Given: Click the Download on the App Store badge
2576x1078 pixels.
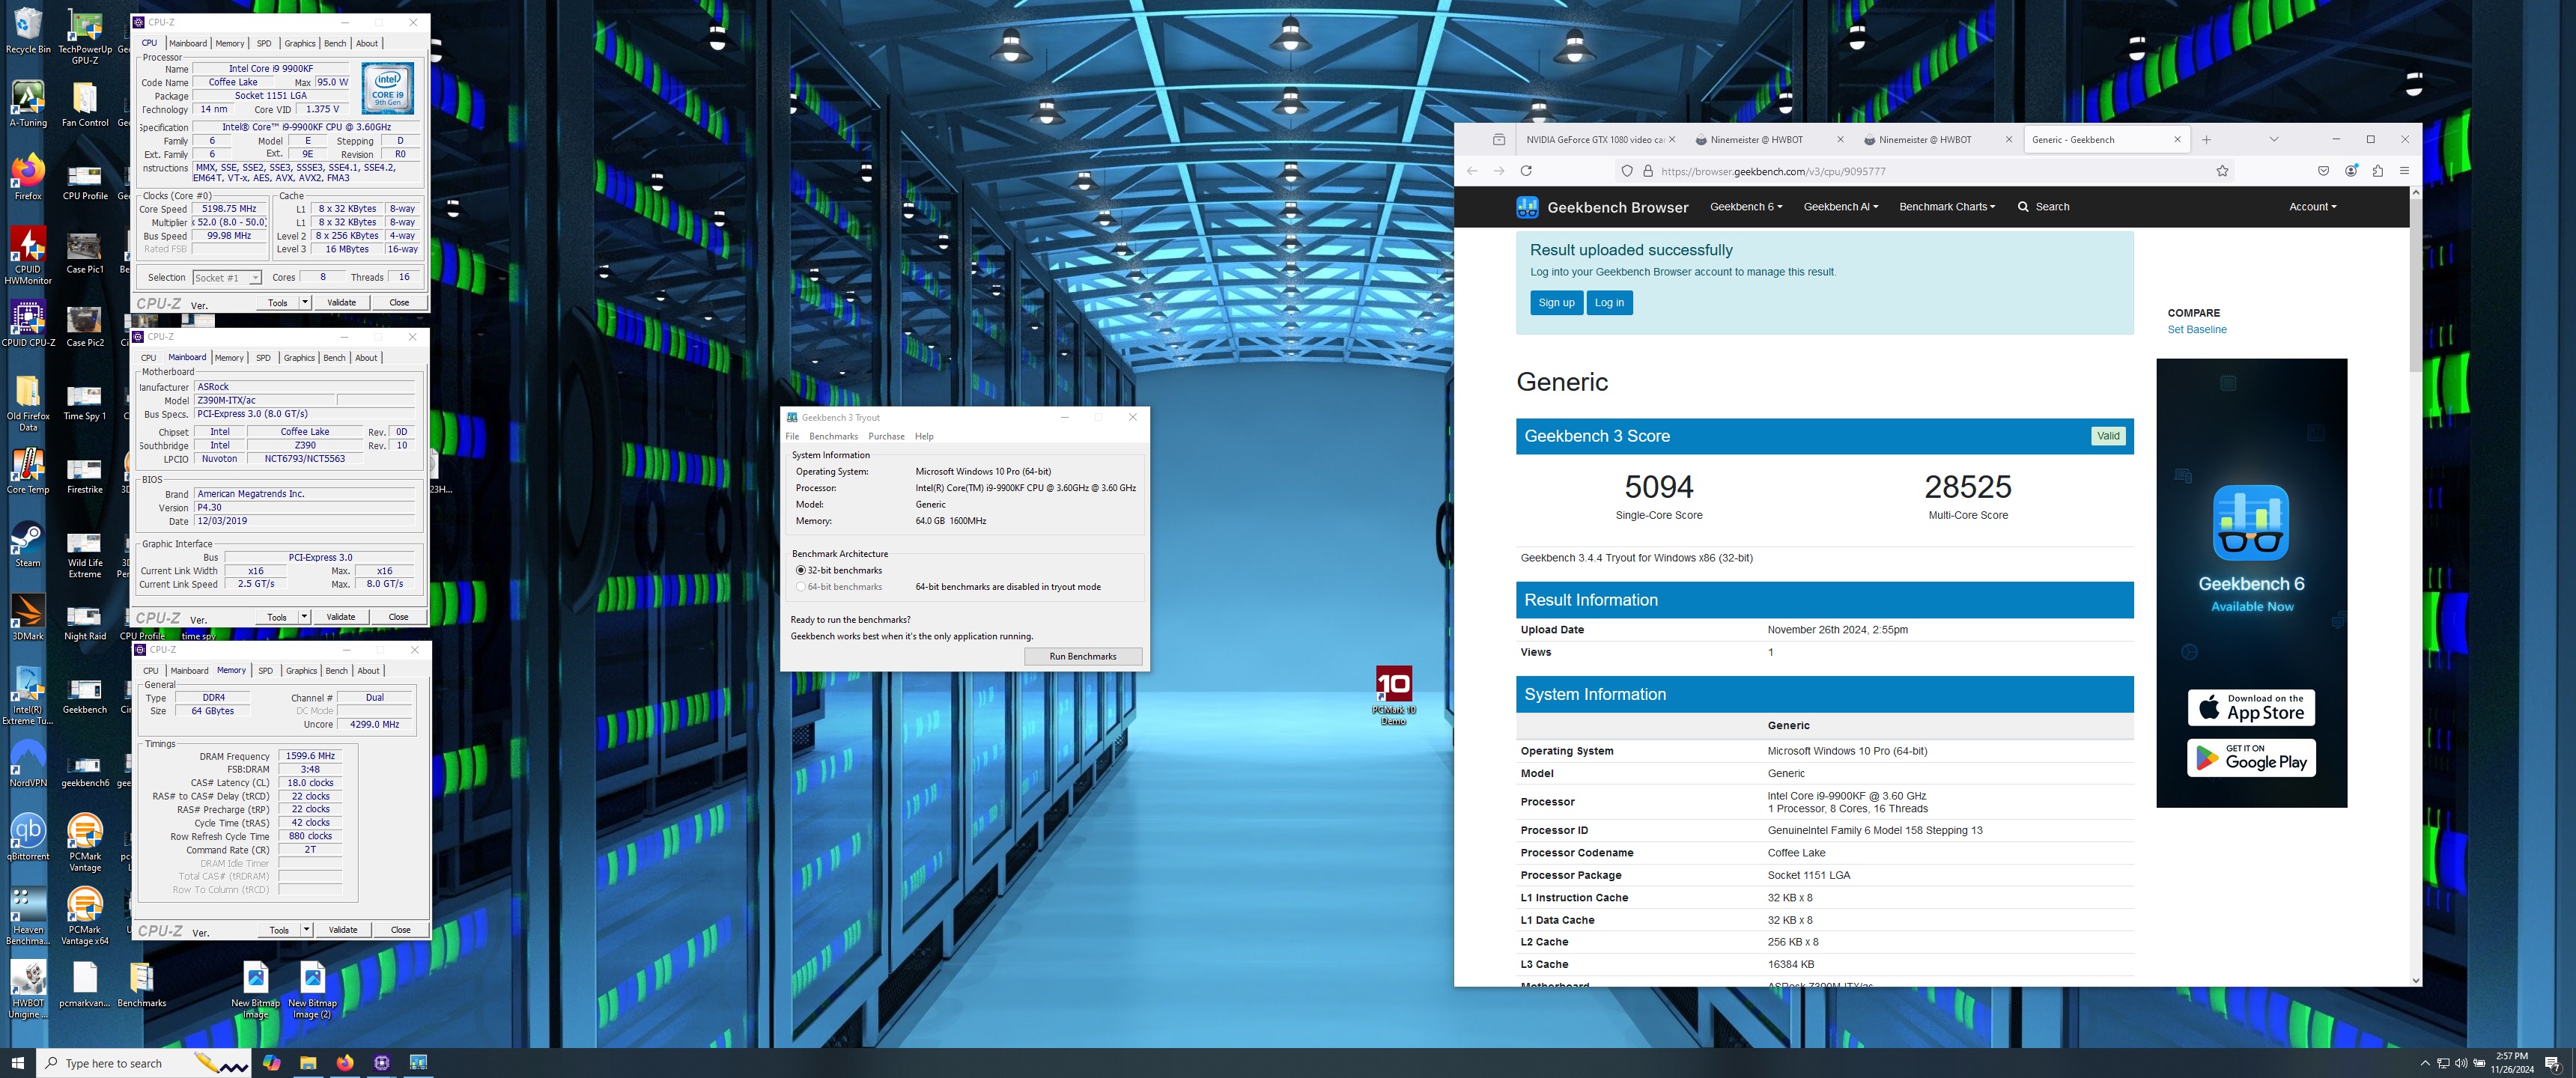Looking at the screenshot, I should tap(2251, 707).
